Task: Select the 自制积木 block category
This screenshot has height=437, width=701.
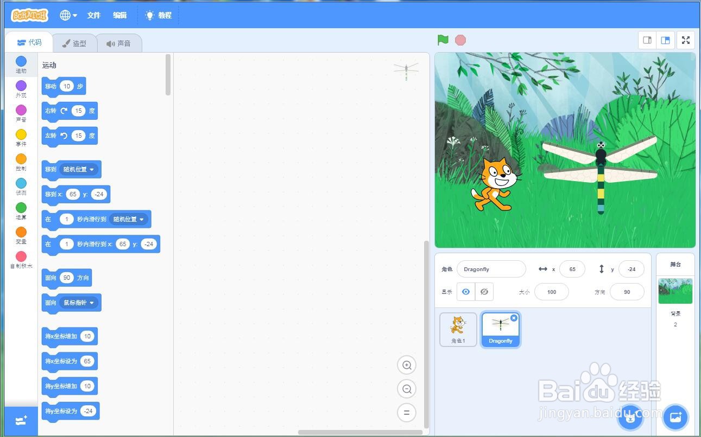Action: click(x=21, y=260)
